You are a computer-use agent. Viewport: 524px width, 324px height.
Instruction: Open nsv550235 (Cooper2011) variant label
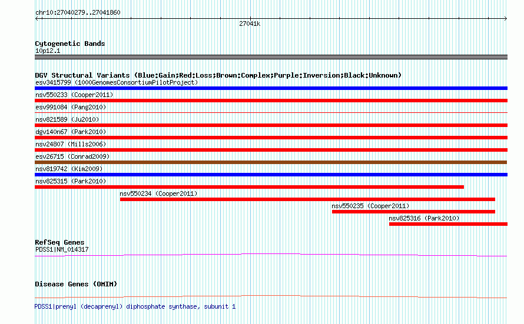coord(370,206)
